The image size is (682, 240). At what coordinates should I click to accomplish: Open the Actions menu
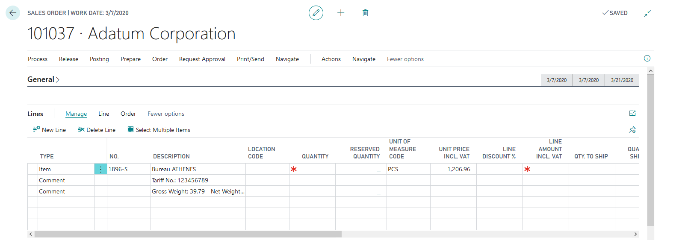click(x=331, y=59)
